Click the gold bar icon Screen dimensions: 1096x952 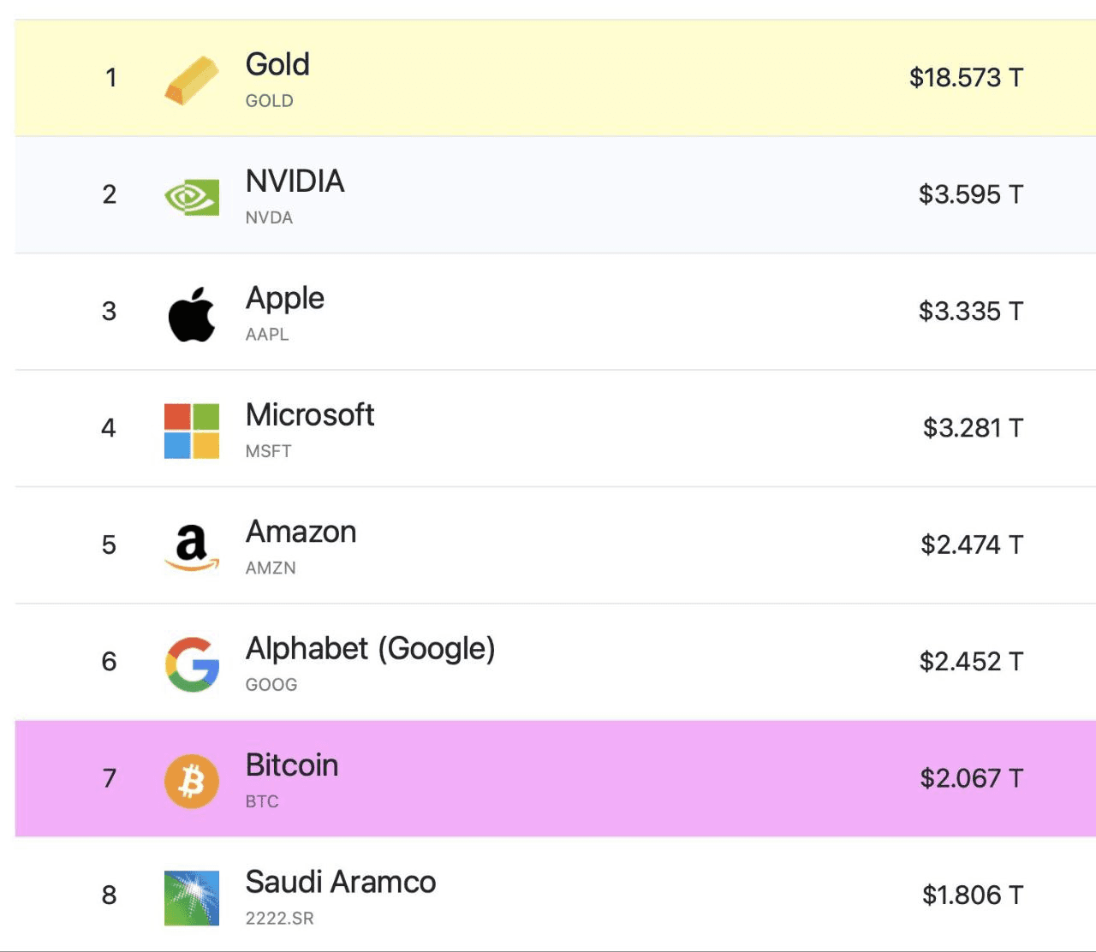[x=192, y=80]
